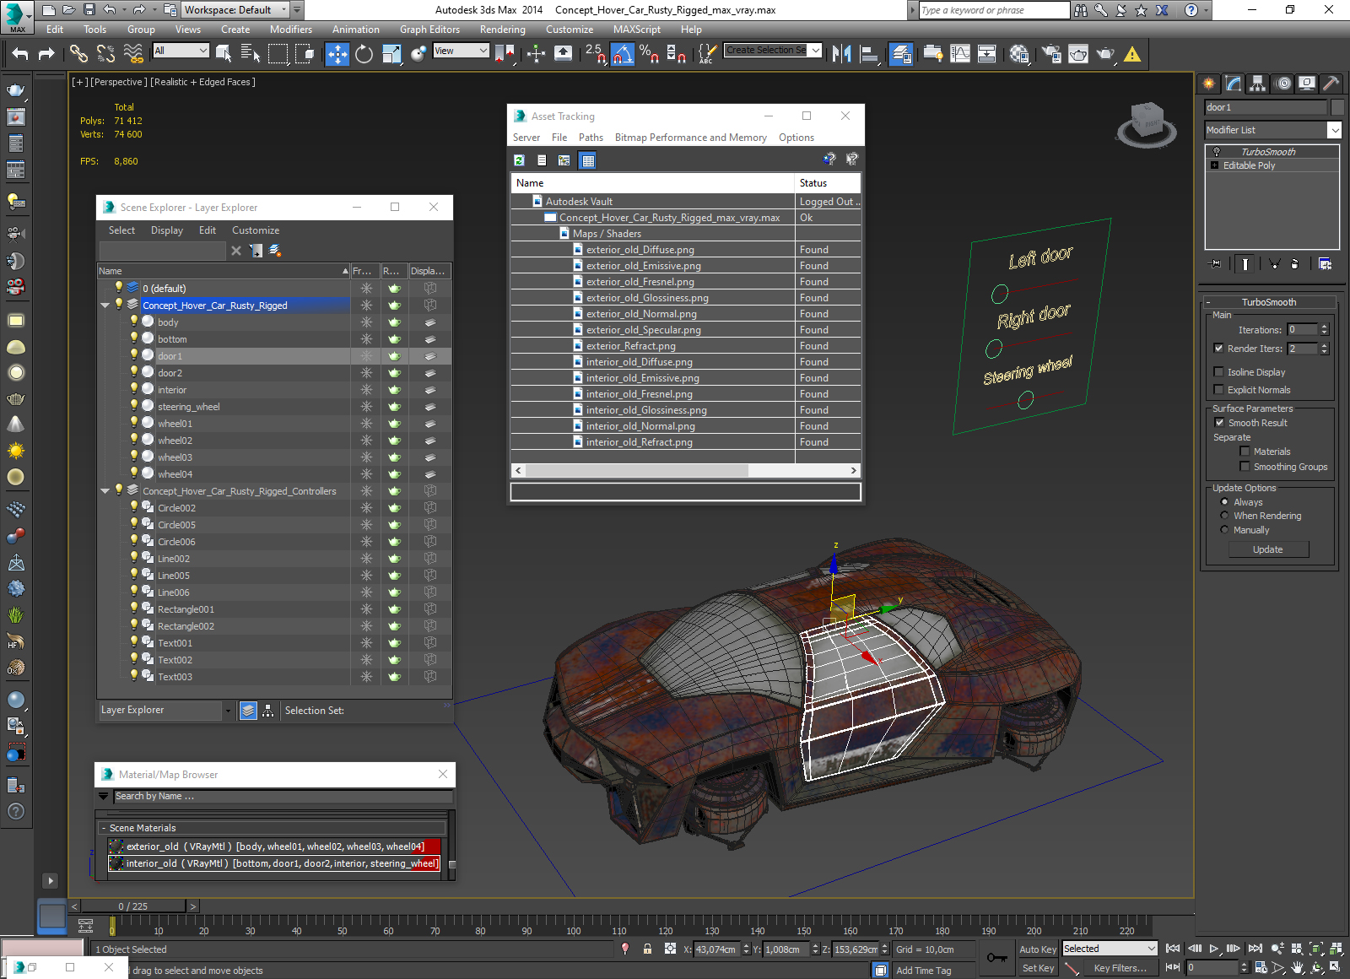This screenshot has height=979, width=1350.
Task: Click the Update button in TurboSmooth
Action: click(x=1268, y=549)
